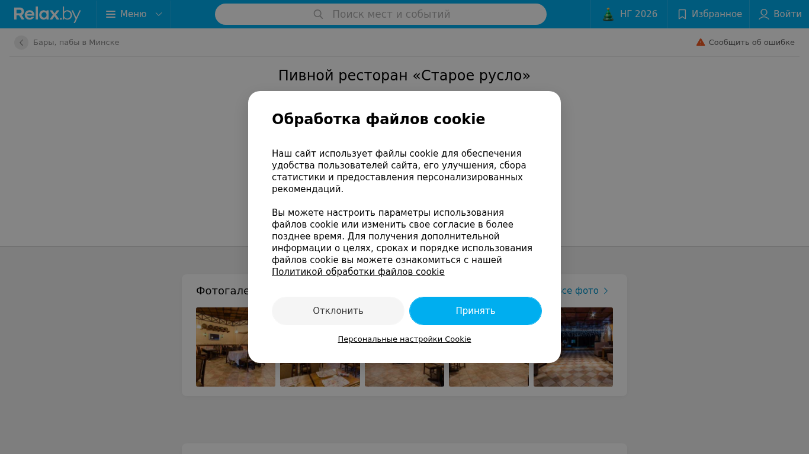Open Избранное section
Image resolution: width=809 pixels, height=454 pixels.
pyautogui.click(x=709, y=14)
